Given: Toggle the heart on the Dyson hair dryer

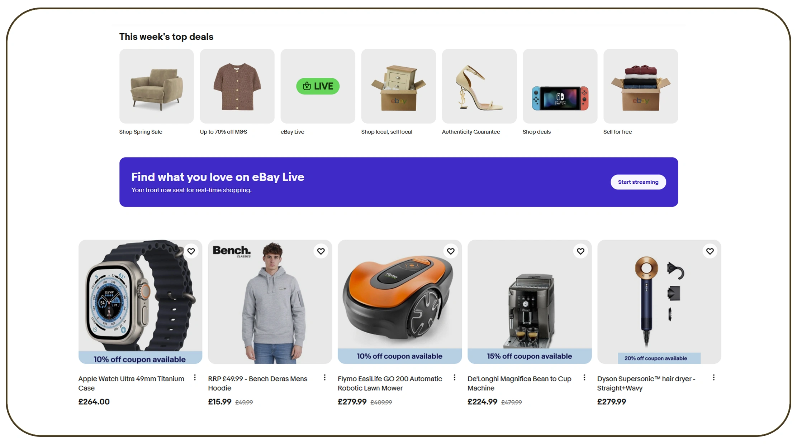Looking at the screenshot, I should coord(710,251).
